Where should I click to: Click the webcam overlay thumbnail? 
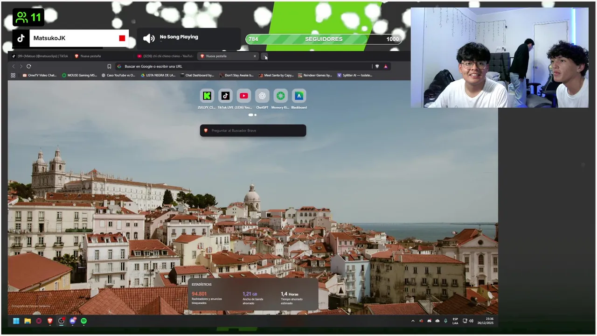500,57
